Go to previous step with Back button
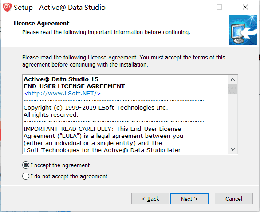 [150, 199]
